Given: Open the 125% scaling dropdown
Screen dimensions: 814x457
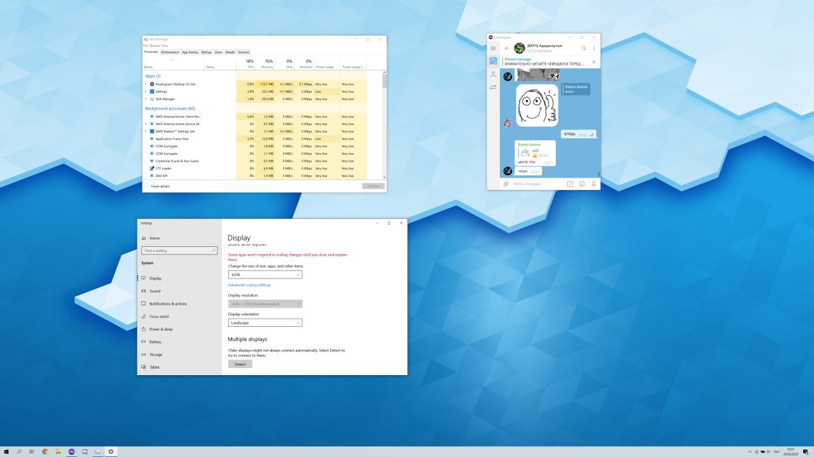Looking at the screenshot, I should click(265, 275).
